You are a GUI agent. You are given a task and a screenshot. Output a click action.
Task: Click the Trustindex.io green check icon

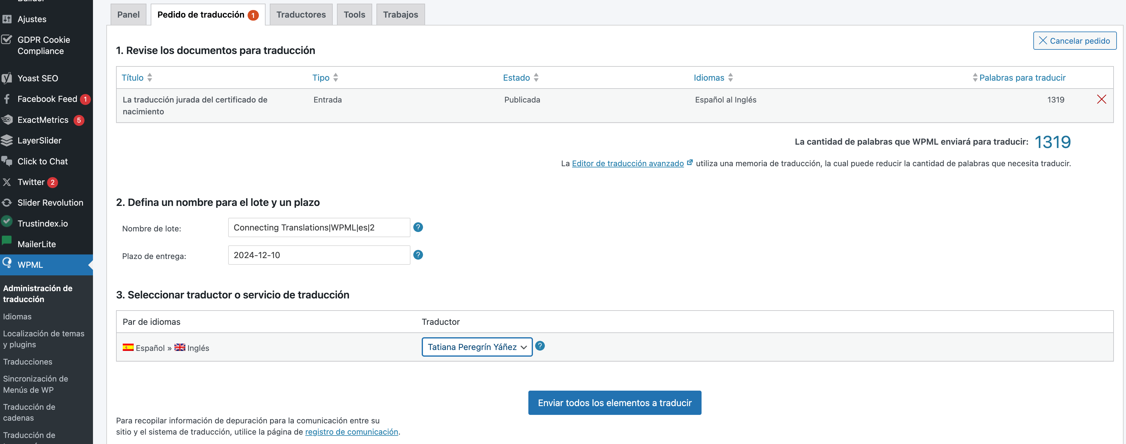(x=7, y=222)
